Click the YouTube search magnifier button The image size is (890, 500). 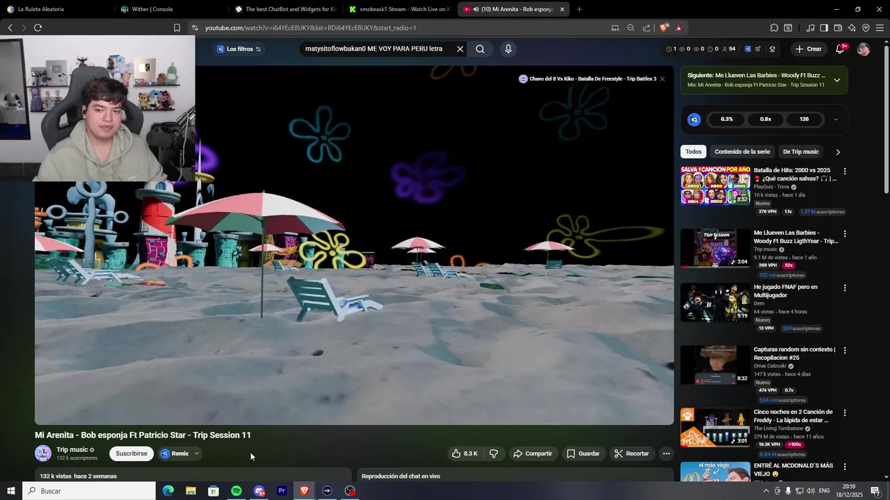pos(480,49)
